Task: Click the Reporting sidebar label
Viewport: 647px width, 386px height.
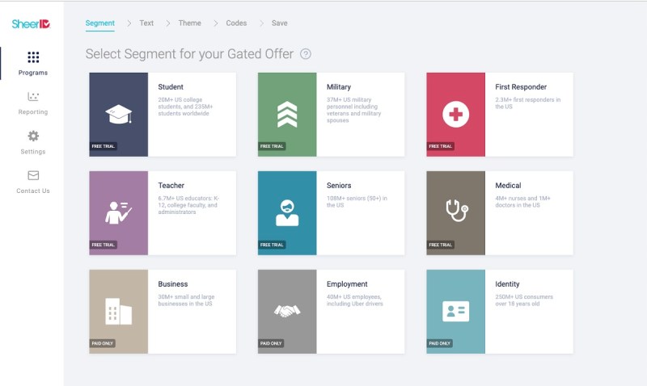Action: coord(33,111)
